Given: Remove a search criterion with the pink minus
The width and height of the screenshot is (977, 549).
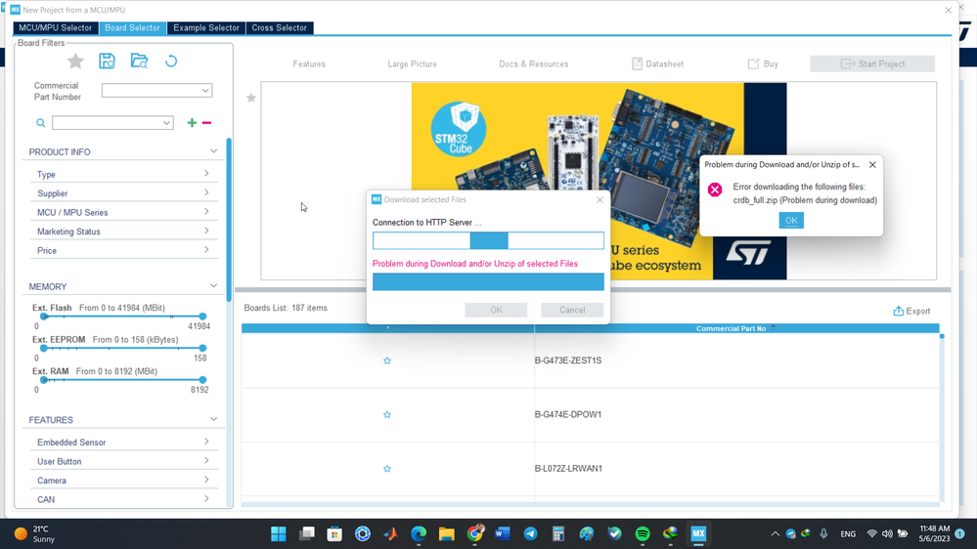Looking at the screenshot, I should point(207,123).
